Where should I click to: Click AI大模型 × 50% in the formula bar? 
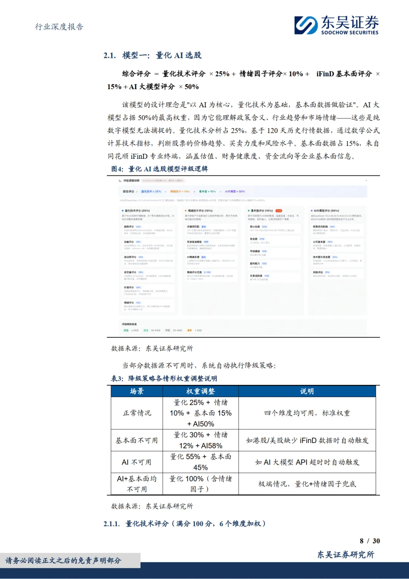click(x=235, y=191)
